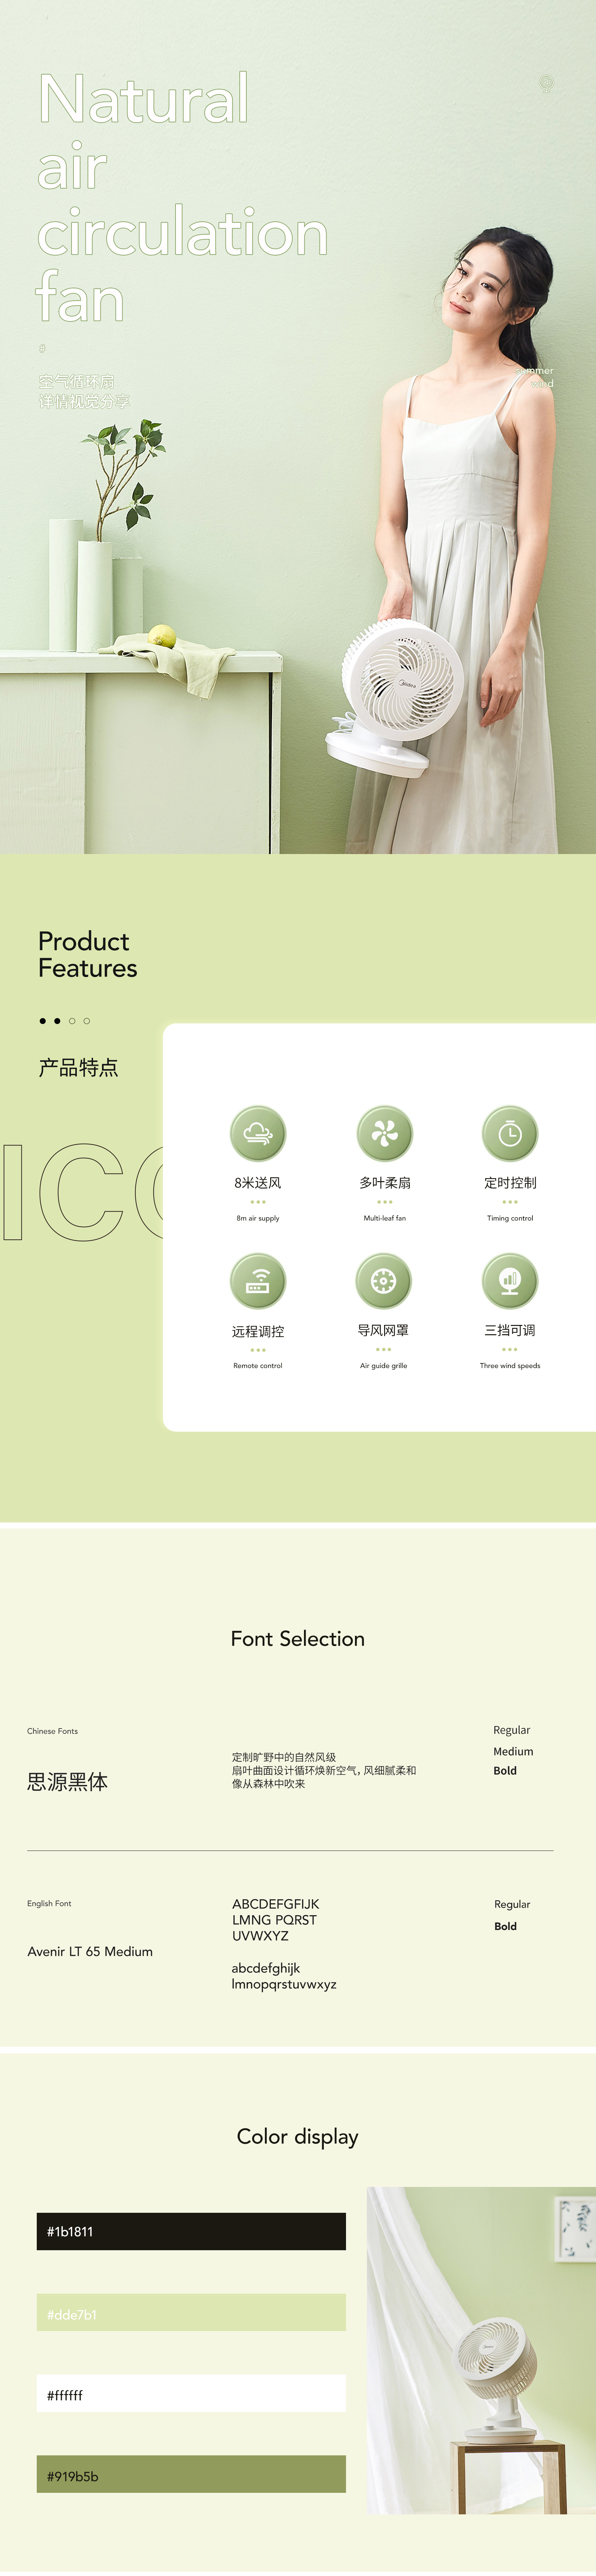
Task: Click 'Medium' weight under Chinese fonts
Action: tap(513, 1752)
